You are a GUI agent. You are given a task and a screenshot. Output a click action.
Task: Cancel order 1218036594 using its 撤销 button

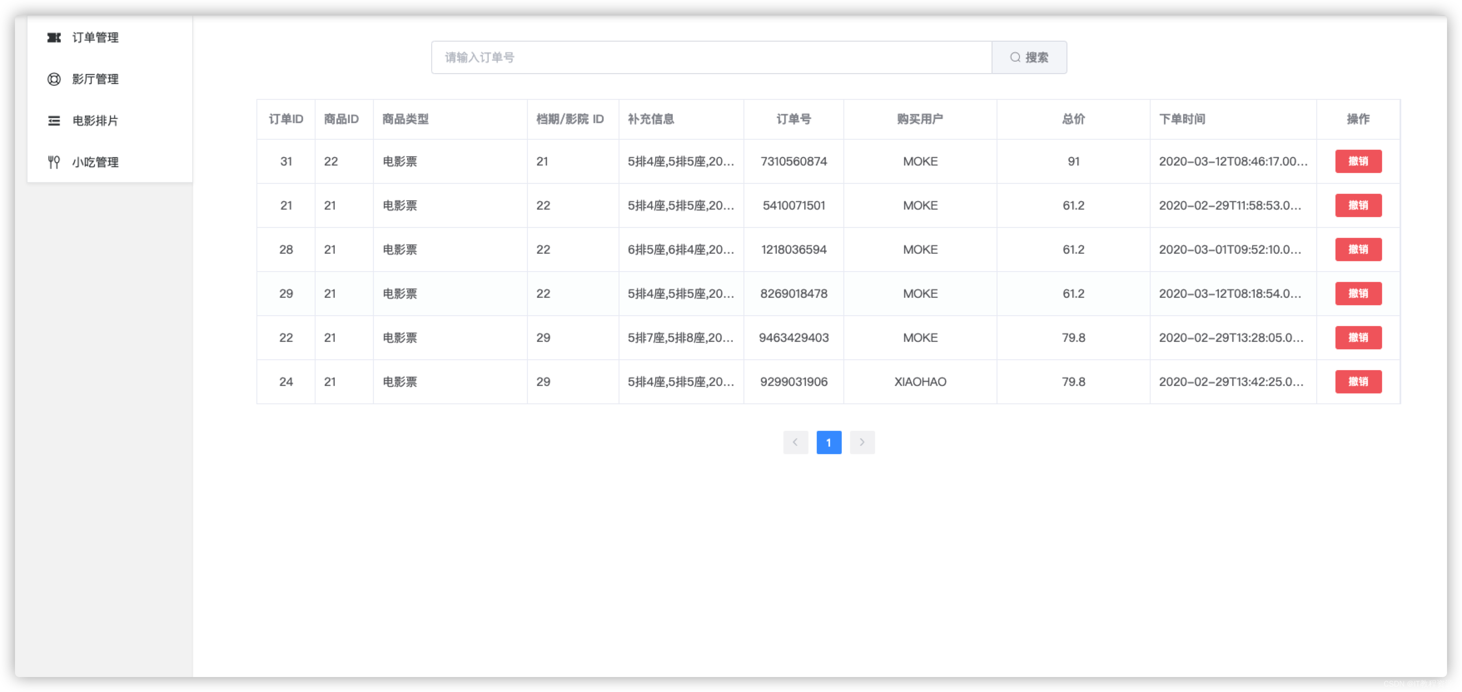click(1358, 250)
